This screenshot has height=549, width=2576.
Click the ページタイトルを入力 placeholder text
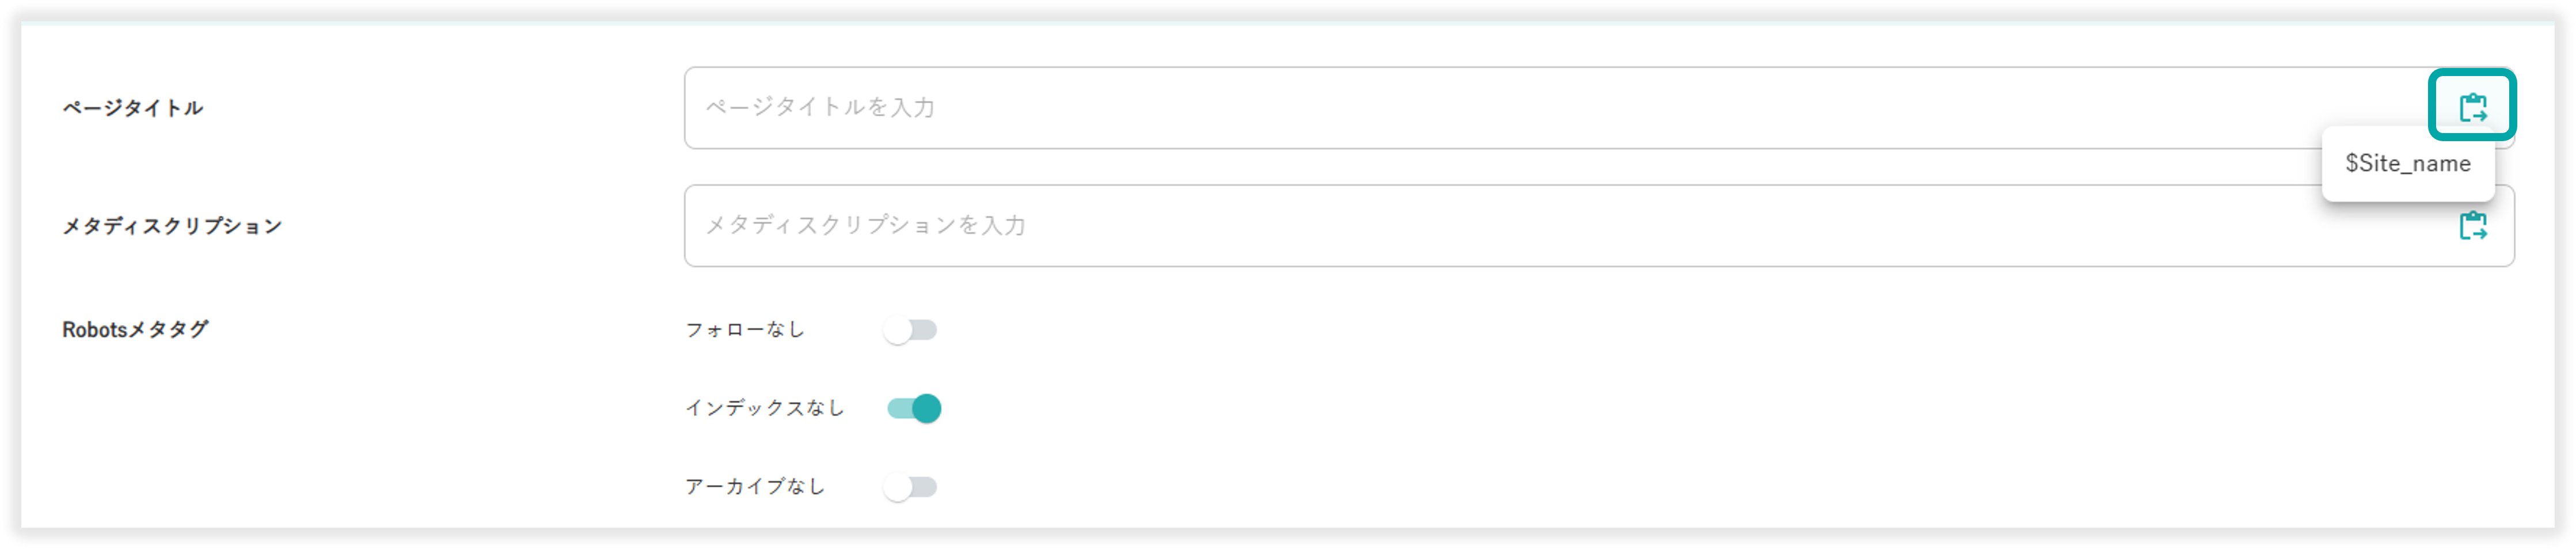pos(820,107)
